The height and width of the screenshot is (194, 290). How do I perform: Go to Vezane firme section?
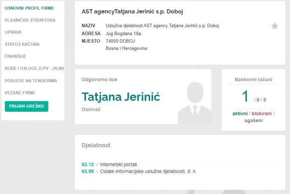coord(20,93)
